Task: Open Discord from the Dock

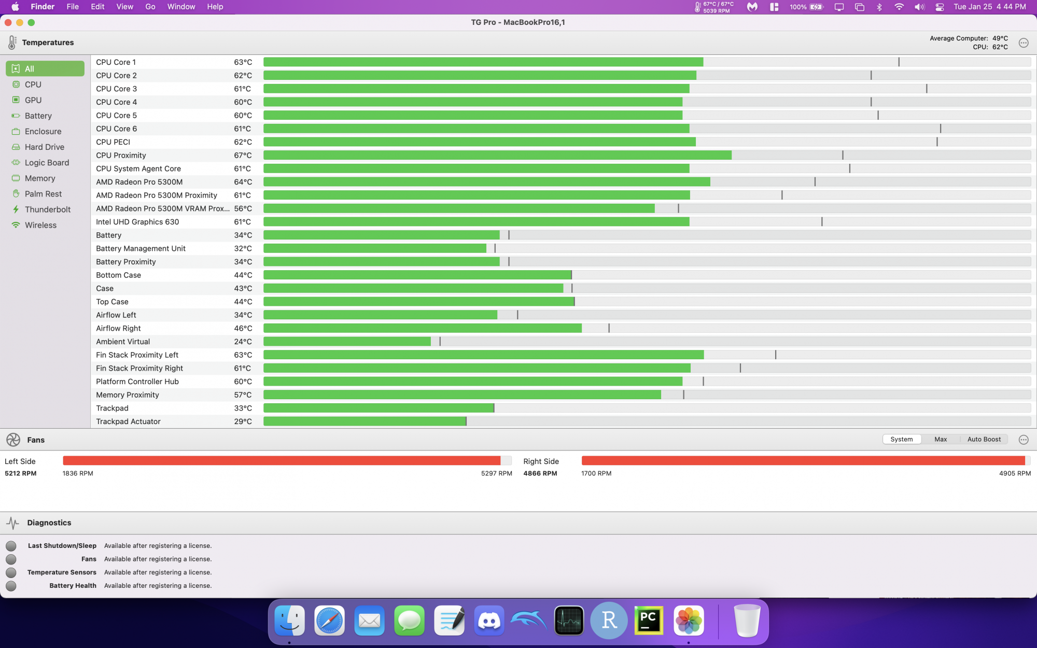Action: coord(489,621)
